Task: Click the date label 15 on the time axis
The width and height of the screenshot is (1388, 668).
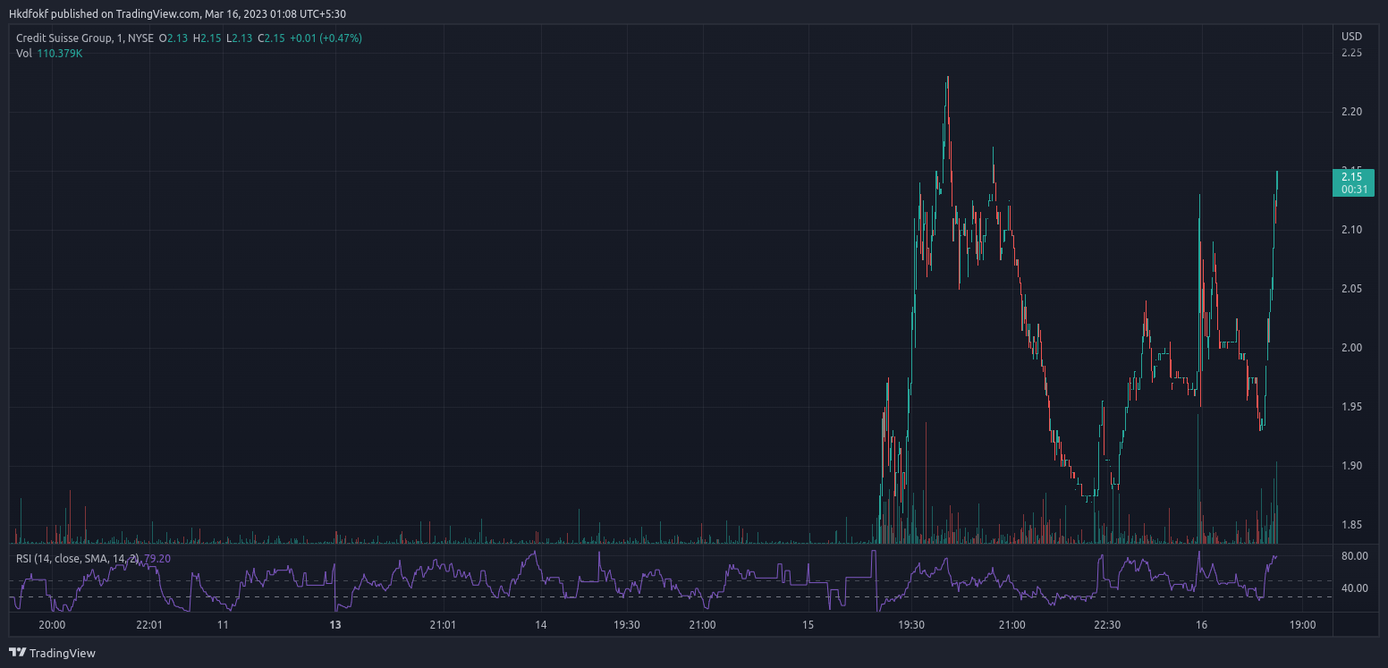Action: tap(808, 625)
